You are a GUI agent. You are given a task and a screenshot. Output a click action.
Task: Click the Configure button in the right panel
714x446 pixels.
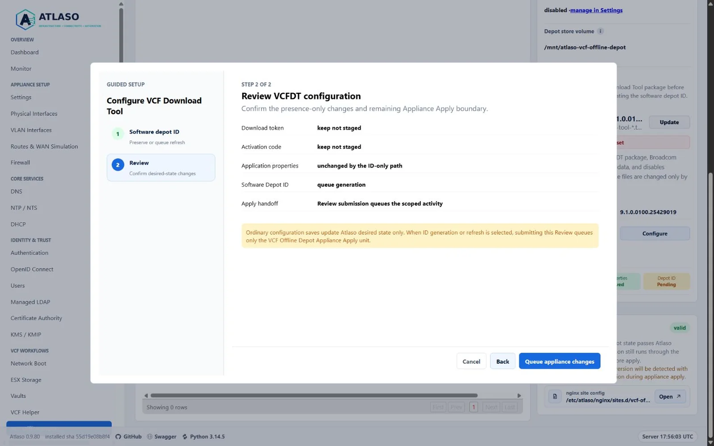tap(655, 233)
